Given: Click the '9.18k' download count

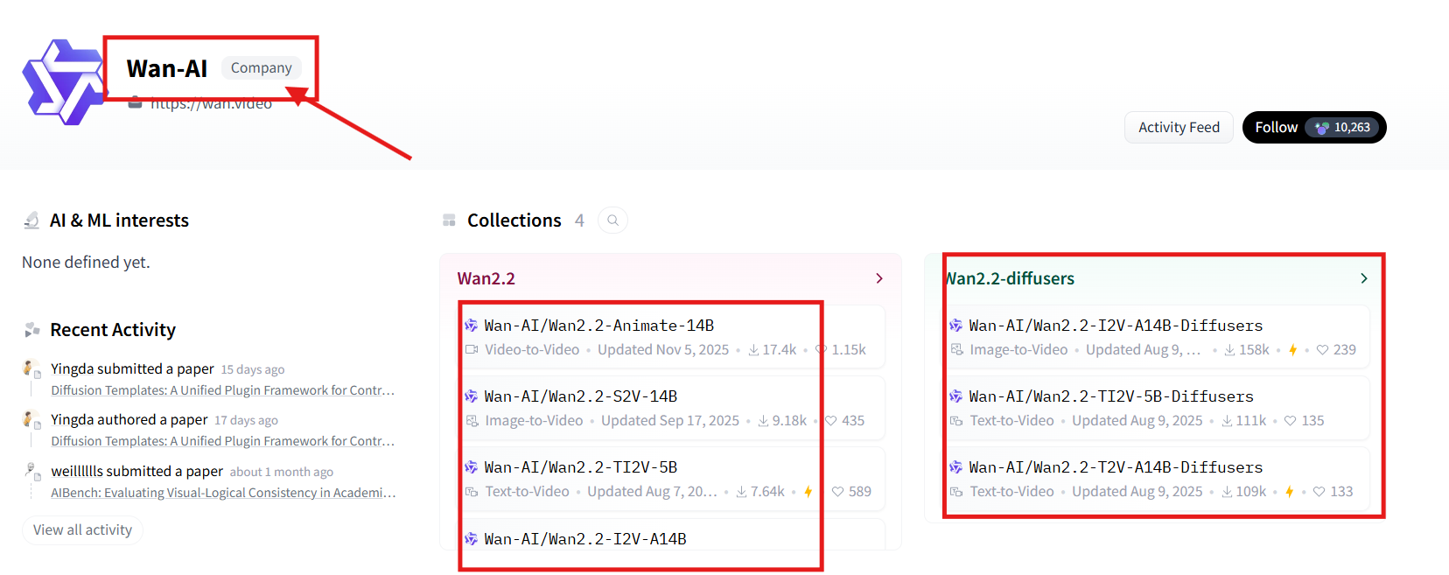Looking at the screenshot, I should tap(789, 421).
